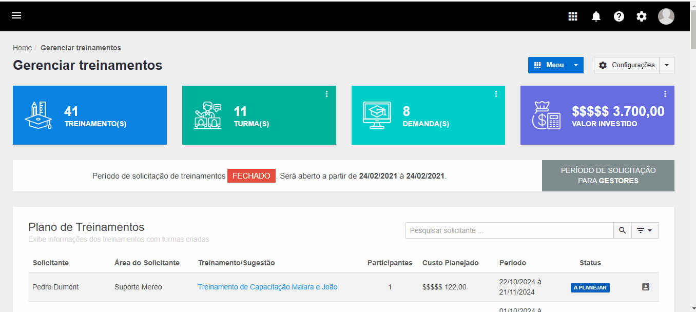Click the help question mark icon
Viewport: 696px width, 312px height.
point(618,16)
